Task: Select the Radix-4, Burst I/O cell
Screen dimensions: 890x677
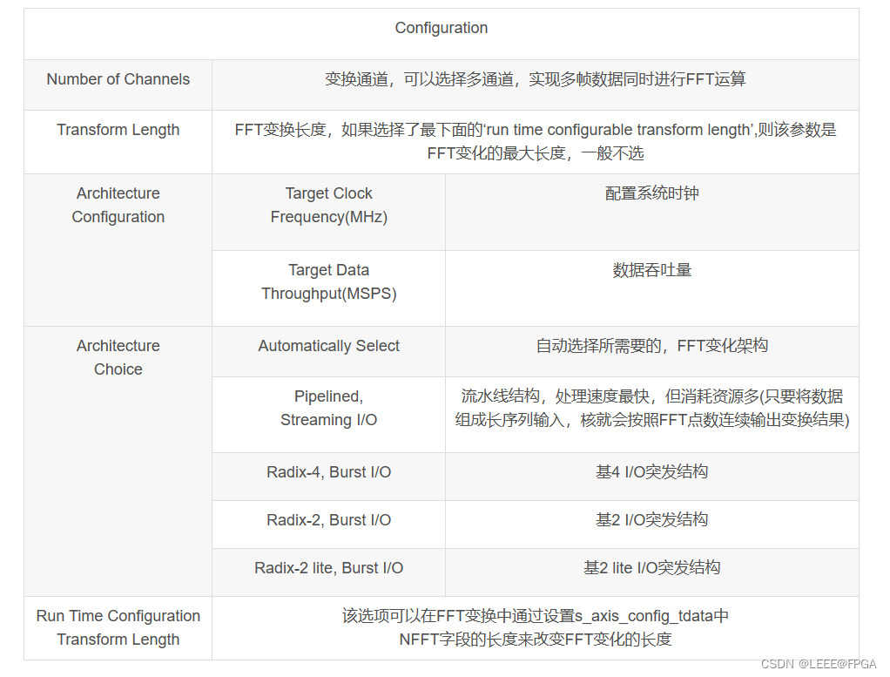Action: point(328,471)
